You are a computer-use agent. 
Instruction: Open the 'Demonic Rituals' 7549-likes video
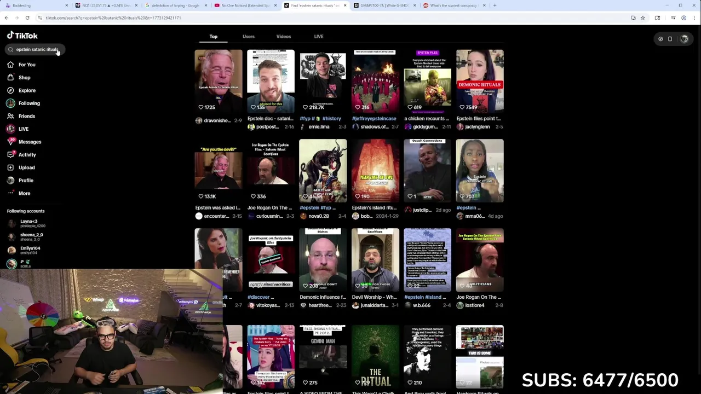pos(480,81)
